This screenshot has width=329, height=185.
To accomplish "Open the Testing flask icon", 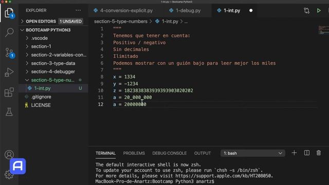I will pyautogui.click(x=9, y=112).
